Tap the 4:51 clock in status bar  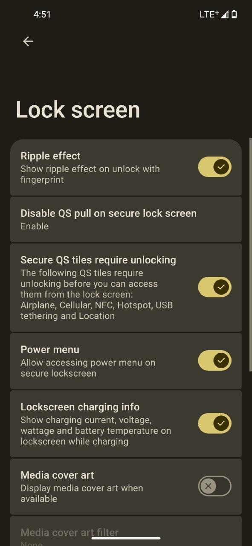point(42,15)
